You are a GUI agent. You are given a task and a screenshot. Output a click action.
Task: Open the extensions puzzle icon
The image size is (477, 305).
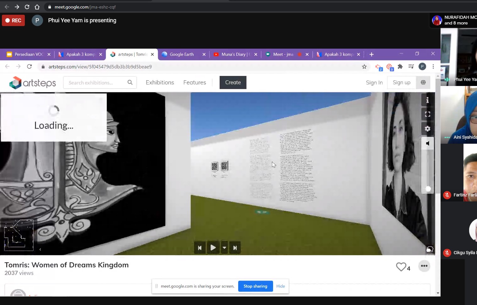400,67
